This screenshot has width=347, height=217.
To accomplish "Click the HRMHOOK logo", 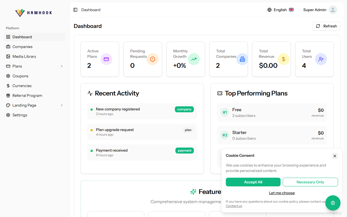I will click(34, 12).
